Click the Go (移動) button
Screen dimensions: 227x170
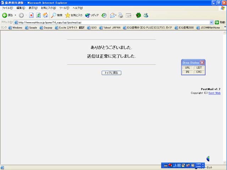(220, 22)
